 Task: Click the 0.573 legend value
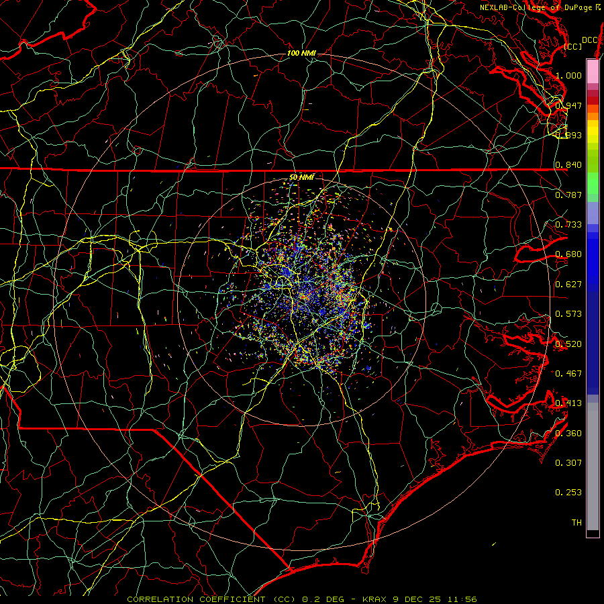pyautogui.click(x=568, y=313)
